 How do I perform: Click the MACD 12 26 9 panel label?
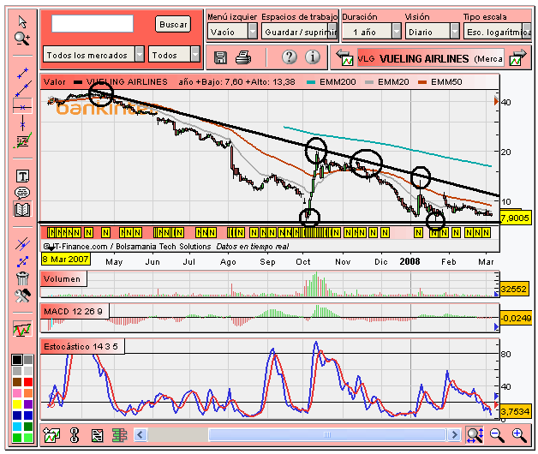pyautogui.click(x=75, y=311)
